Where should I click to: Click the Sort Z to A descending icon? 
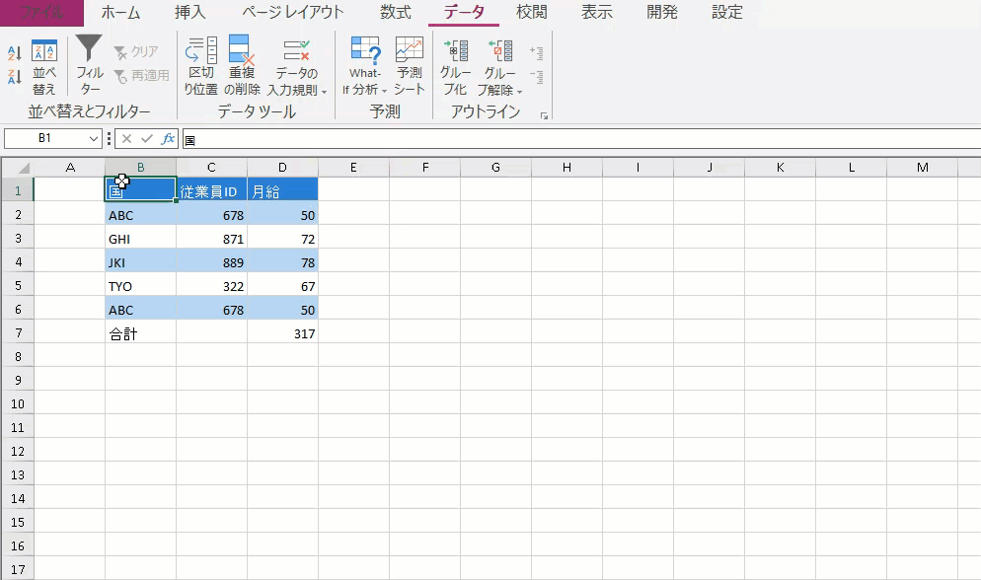pos(14,76)
